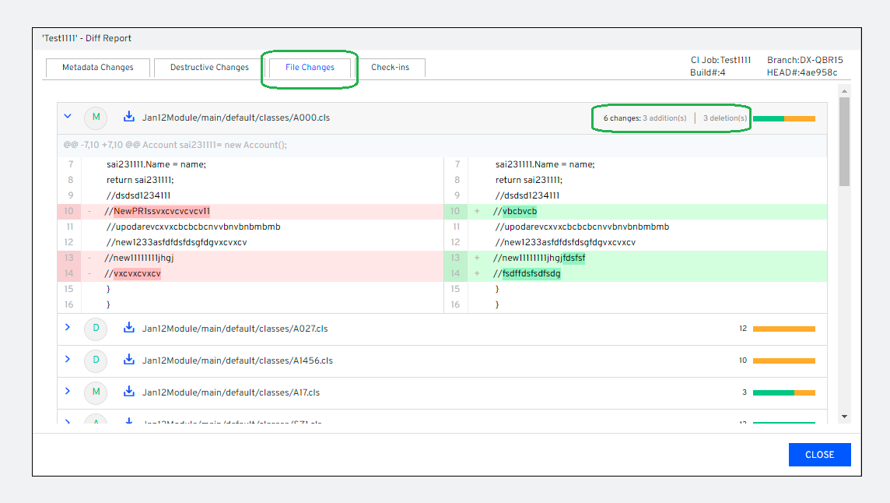
Task: Go to the Check-ins tab
Action: pyautogui.click(x=390, y=68)
